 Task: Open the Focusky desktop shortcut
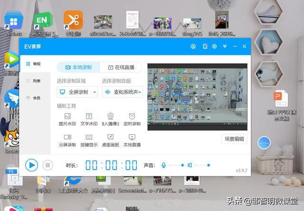[14, 184]
